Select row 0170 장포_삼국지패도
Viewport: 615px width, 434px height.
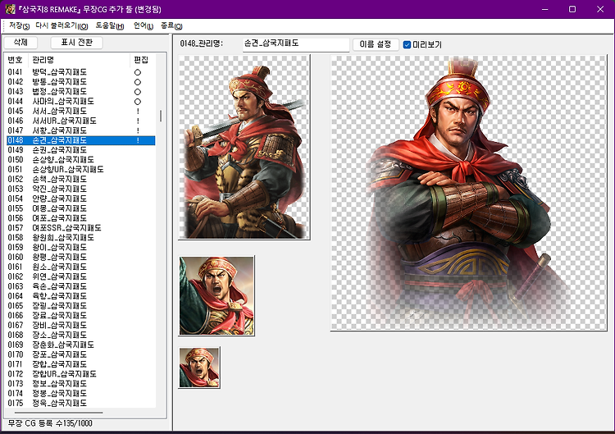click(81, 354)
